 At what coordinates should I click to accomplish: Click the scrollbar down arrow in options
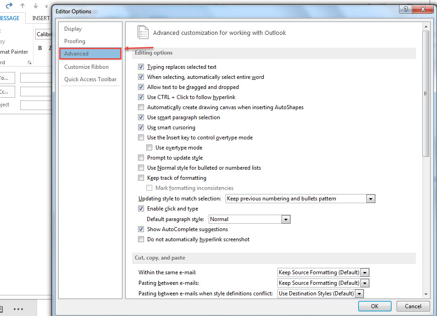click(426, 294)
